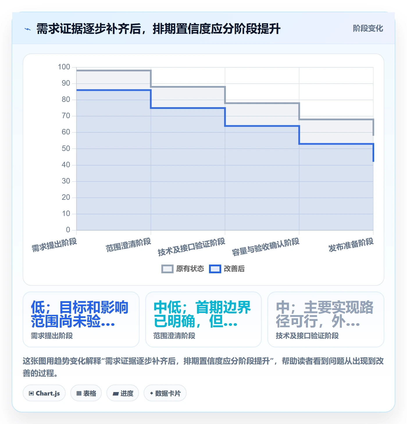407x424 pixels.
Task: Click the 0 y-axis tick value
Action: point(68,230)
